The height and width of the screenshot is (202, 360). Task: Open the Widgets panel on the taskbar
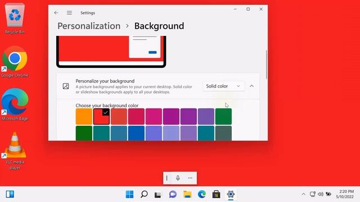[10, 194]
